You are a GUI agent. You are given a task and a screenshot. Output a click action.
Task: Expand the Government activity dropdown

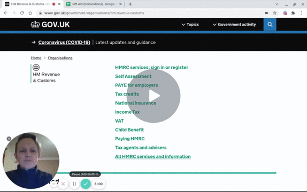pyautogui.click(x=234, y=25)
